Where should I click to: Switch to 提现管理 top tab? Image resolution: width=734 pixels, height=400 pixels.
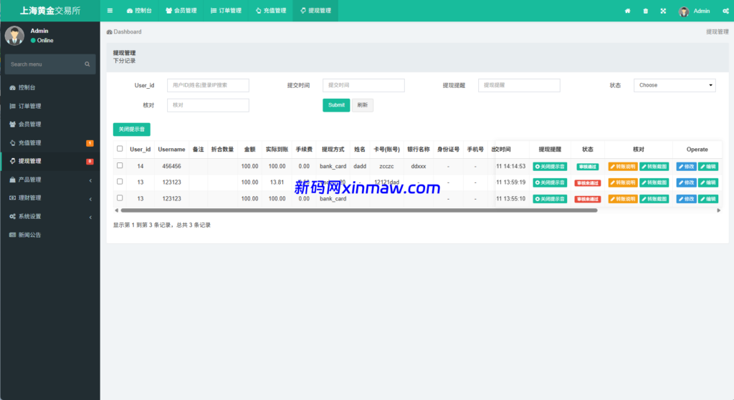(315, 11)
